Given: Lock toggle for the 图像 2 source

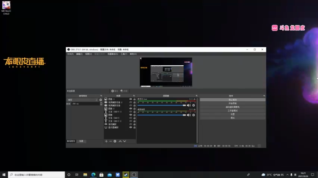Looking at the screenshot, I should point(134,108).
